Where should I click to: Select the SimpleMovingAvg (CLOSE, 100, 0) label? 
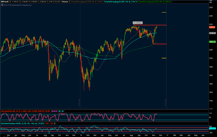tap(117, 2)
